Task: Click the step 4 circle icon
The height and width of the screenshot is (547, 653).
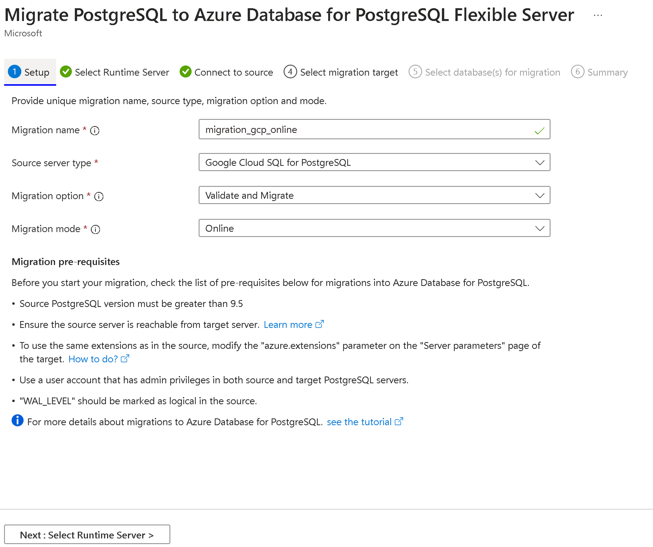Action: point(290,72)
